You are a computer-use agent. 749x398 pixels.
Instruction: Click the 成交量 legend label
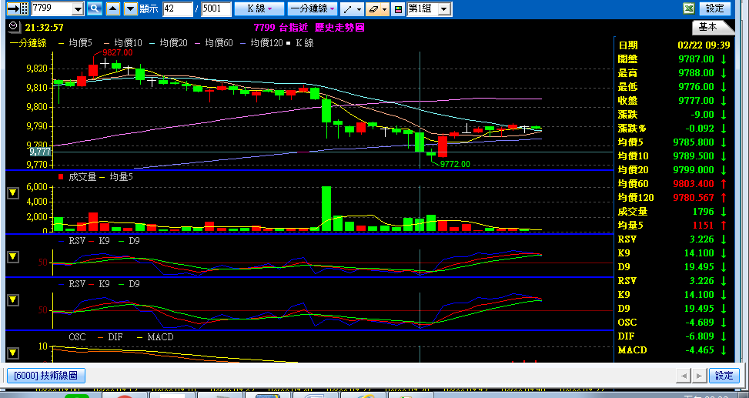click(x=82, y=177)
